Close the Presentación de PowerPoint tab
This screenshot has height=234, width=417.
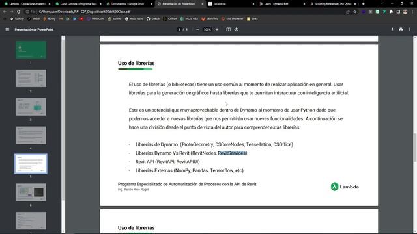[x=203, y=4]
